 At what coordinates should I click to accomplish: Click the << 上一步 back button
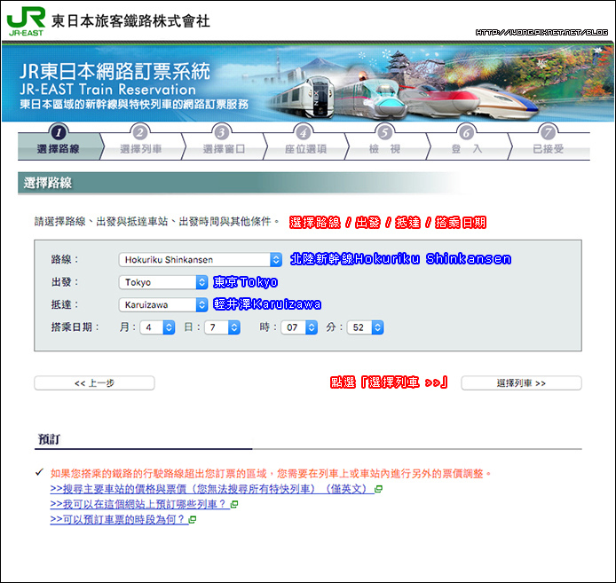[x=94, y=383]
